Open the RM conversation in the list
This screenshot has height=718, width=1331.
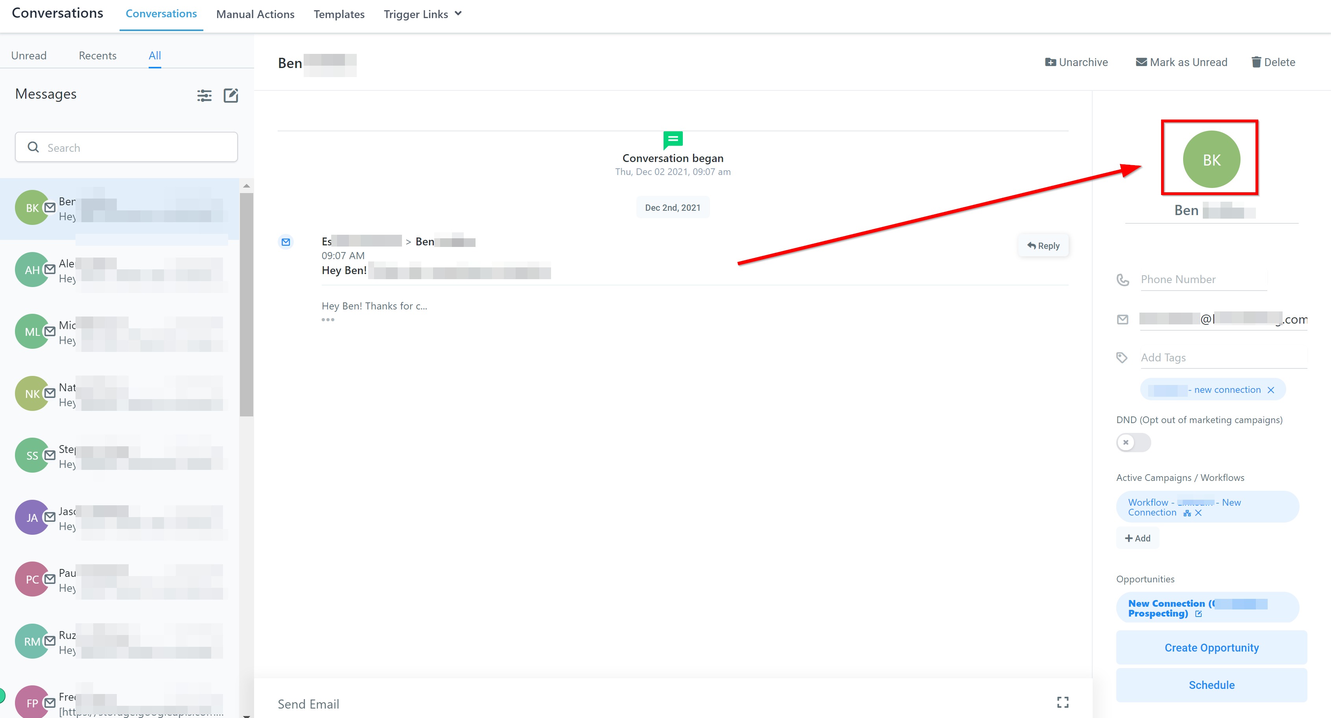[x=120, y=642]
